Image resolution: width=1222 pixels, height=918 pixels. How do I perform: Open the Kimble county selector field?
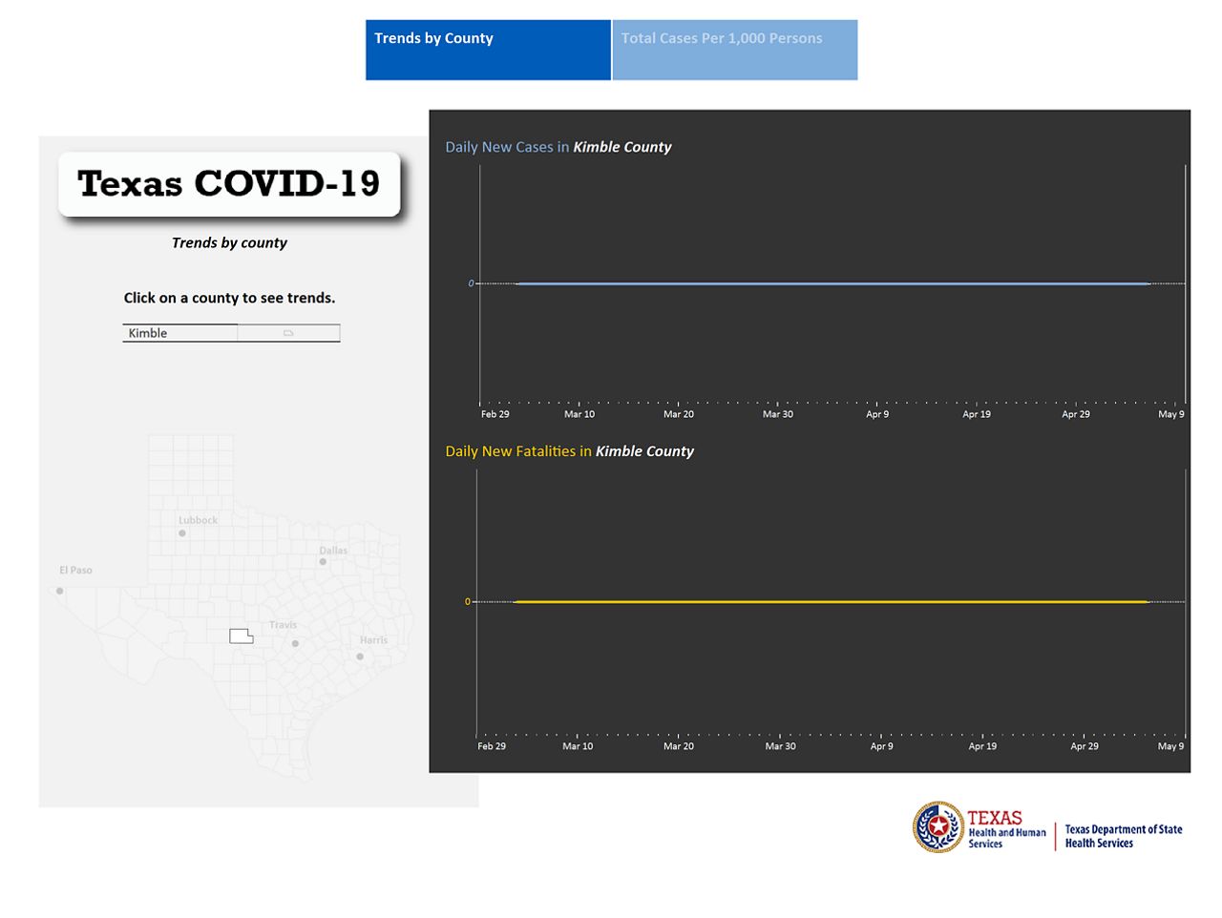pyautogui.click(x=180, y=333)
